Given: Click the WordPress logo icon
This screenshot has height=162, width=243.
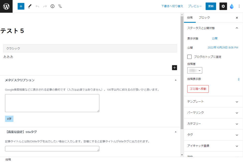Looking at the screenshot, I should pyautogui.click(x=6, y=6).
